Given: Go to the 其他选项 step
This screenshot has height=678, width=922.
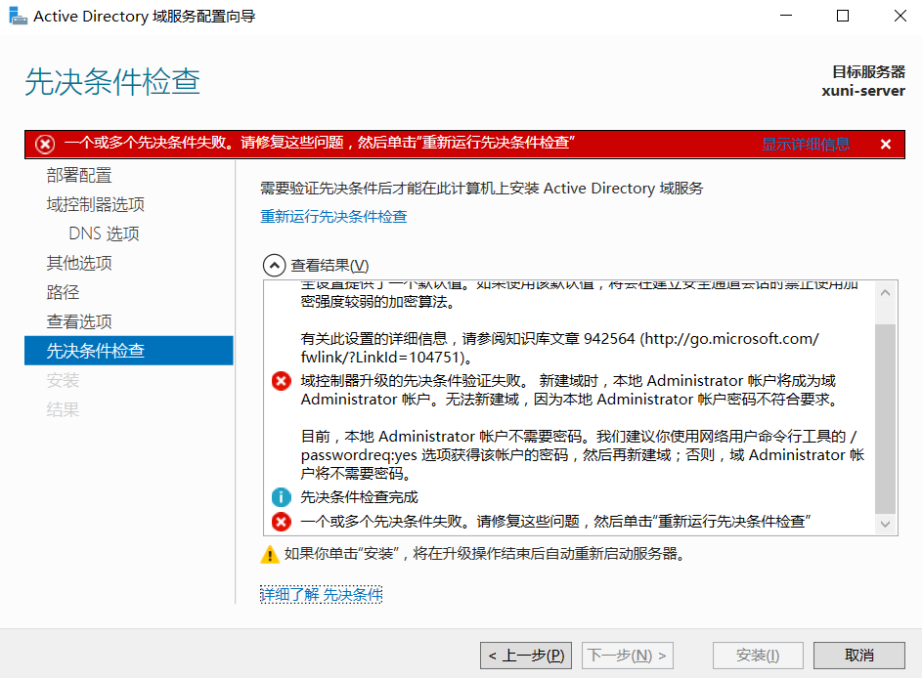Looking at the screenshot, I should pos(79,263).
